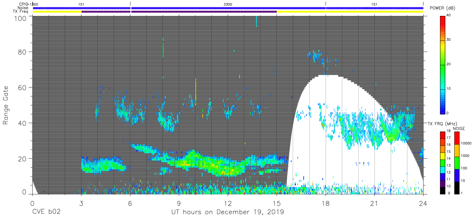476x220 pixels.
Task: Click hour 21 tick label on time axis
Action: 374,203
